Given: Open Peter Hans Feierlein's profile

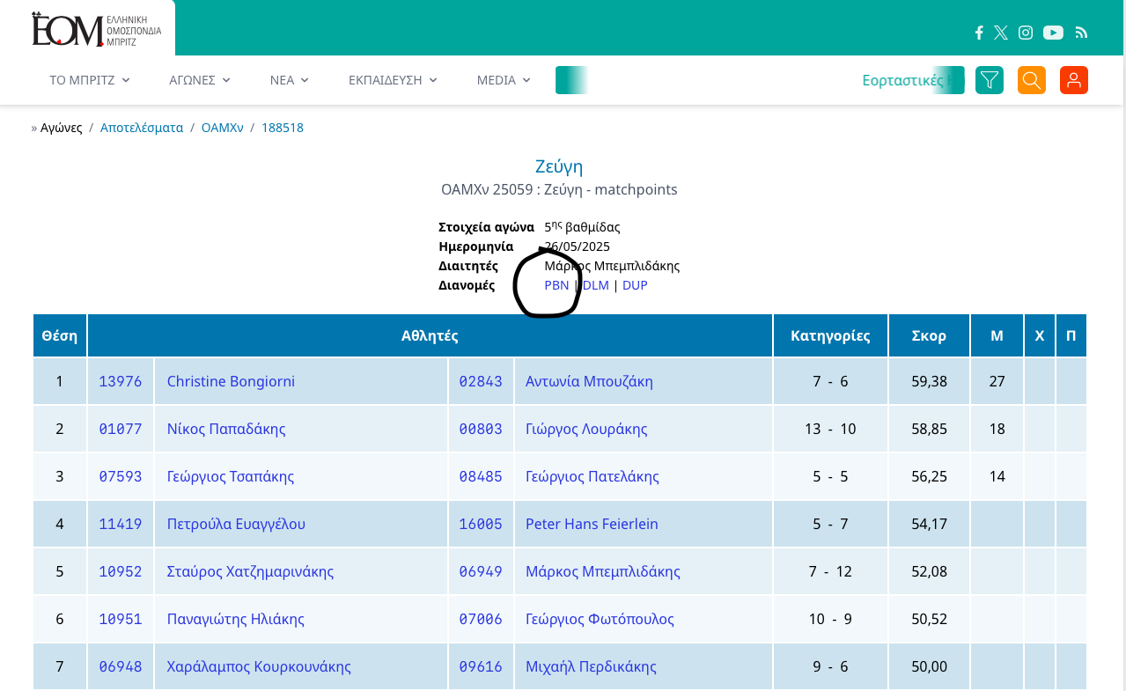Looking at the screenshot, I should coord(592,524).
